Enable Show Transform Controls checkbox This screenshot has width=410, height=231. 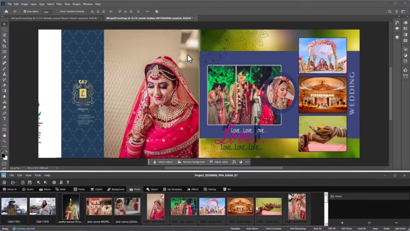pos(58,12)
